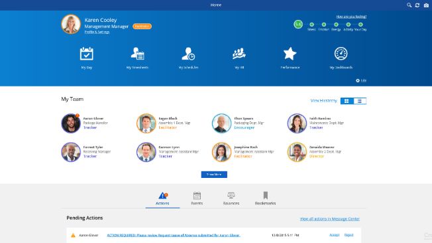Click Tracker label under Faith Ramirez

(x=316, y=127)
